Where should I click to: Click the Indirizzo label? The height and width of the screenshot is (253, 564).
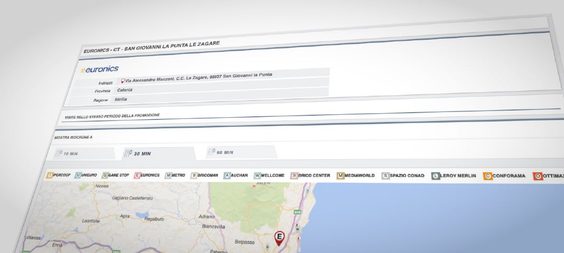click(x=105, y=83)
